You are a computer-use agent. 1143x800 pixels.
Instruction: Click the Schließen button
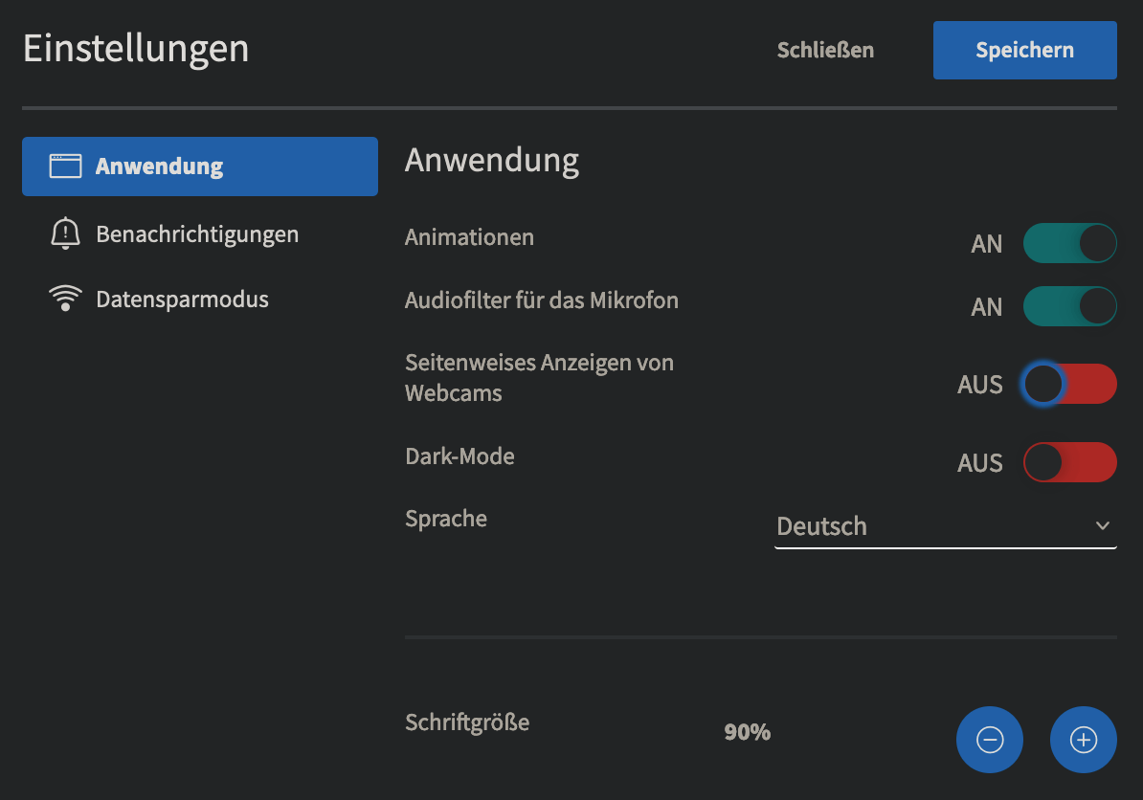point(825,50)
